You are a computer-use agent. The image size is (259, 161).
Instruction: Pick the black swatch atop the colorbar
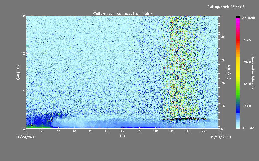pos(238,17)
